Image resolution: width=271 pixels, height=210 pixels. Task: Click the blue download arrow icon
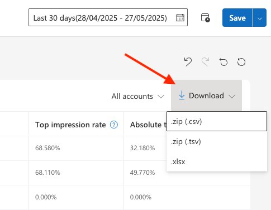pyautogui.click(x=182, y=95)
